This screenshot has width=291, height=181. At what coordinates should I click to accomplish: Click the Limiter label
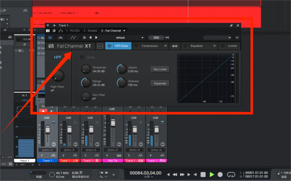click(232, 46)
